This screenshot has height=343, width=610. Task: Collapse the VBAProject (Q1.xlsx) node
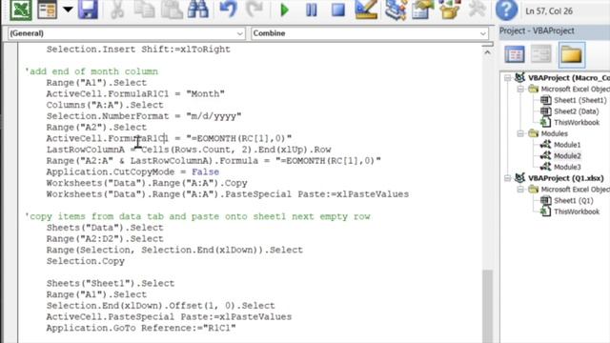tap(508, 178)
